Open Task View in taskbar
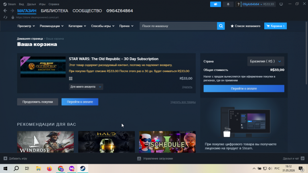Screen dimensions: 308x173 27,169
